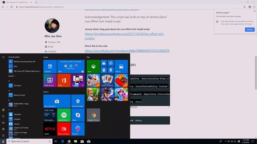
Task: Click the user account icon in Start rail
Action: pyautogui.click(x=3, y=110)
